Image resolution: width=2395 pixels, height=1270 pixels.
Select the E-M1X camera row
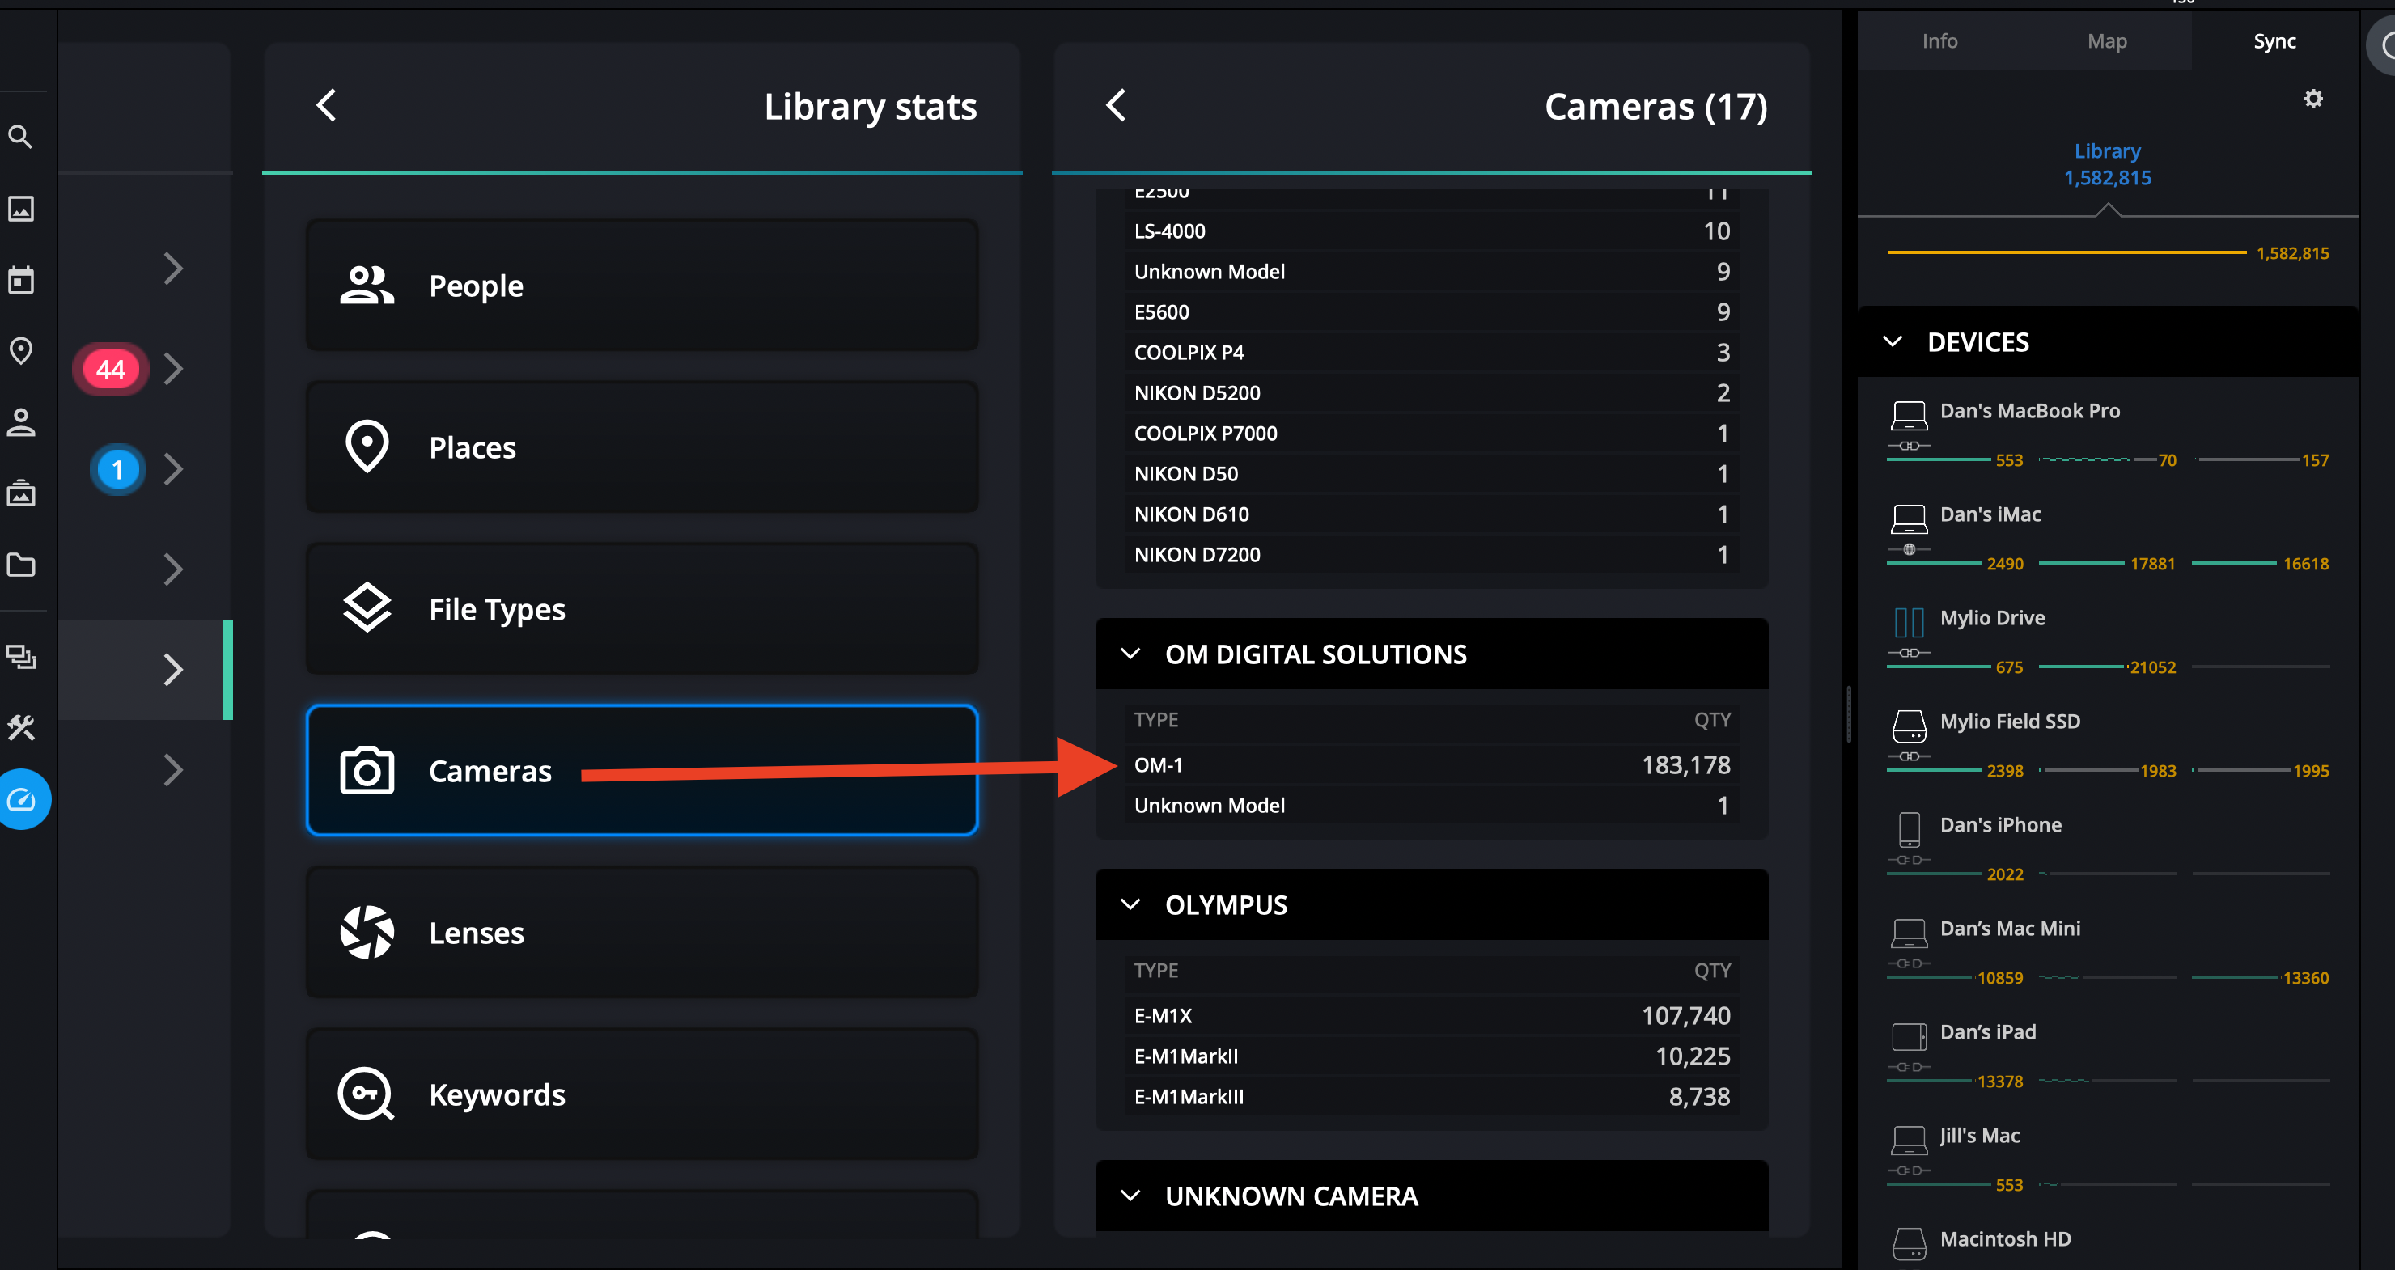1432,1015
